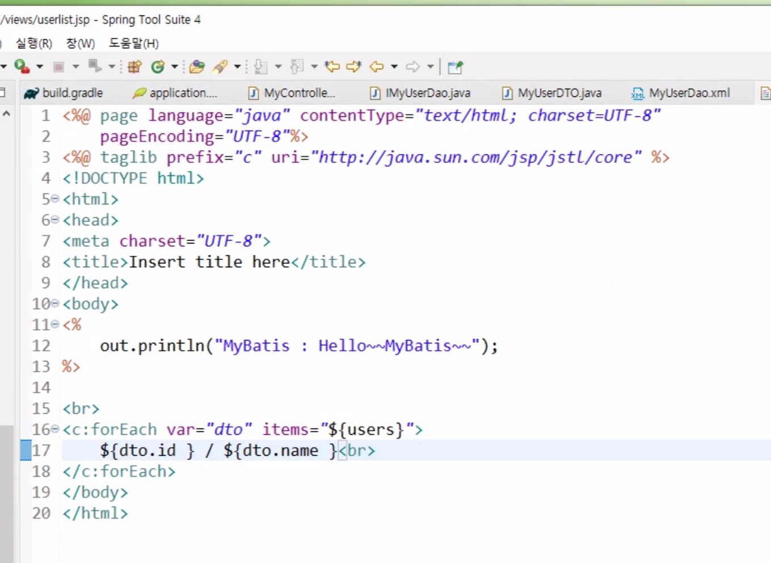
Task: Collapse the c:forEach fold on line 16
Action: coord(55,429)
